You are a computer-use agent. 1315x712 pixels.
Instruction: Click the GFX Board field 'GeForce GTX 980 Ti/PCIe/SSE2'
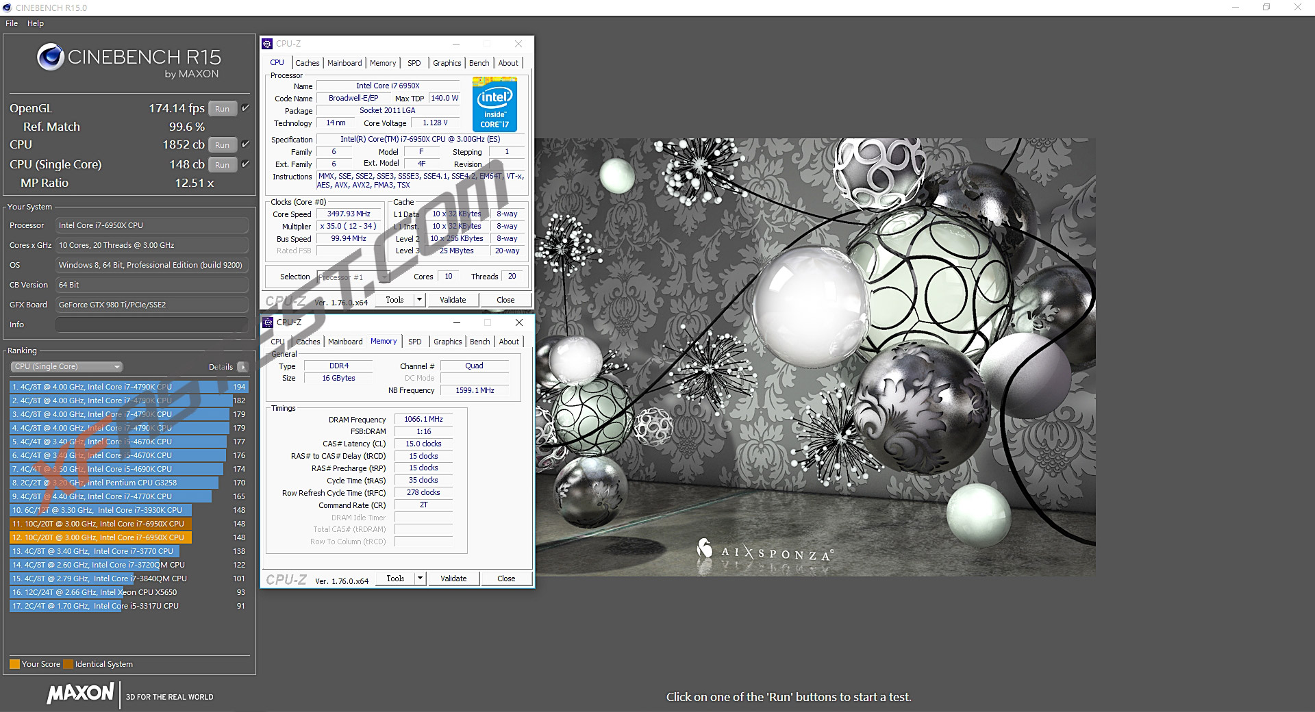151,305
